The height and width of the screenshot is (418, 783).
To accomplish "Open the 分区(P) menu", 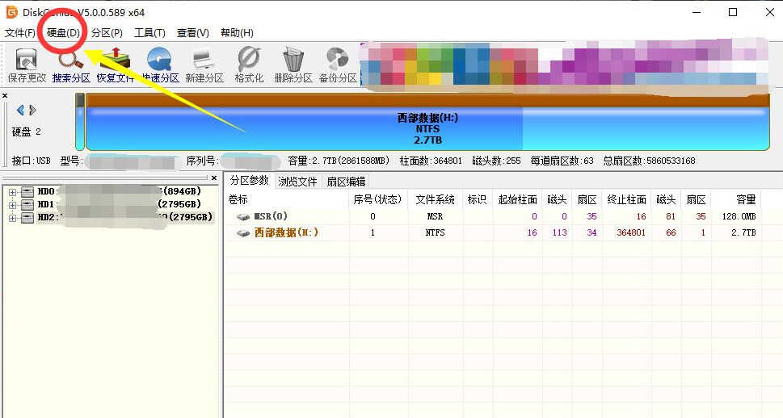I will [107, 33].
